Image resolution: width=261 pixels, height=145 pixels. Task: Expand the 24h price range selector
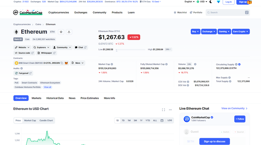[168, 49]
